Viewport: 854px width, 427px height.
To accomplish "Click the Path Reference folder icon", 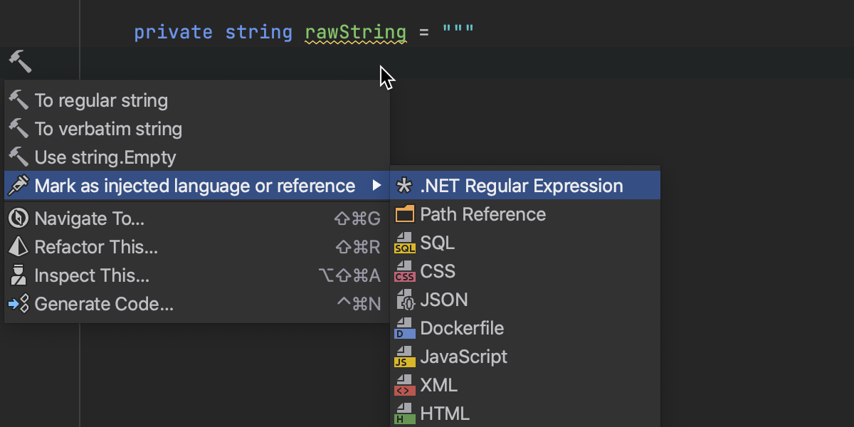I will (x=404, y=214).
